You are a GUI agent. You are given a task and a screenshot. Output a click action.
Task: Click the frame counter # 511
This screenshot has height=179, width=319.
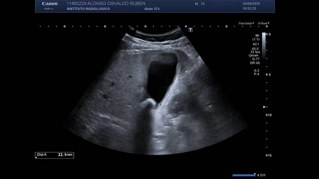coord(261,175)
